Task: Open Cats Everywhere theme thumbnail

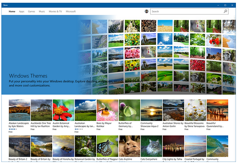Action: click(x=151, y=146)
